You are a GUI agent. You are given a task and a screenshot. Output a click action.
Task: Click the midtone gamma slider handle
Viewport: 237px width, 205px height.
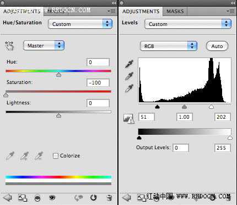click(x=184, y=107)
